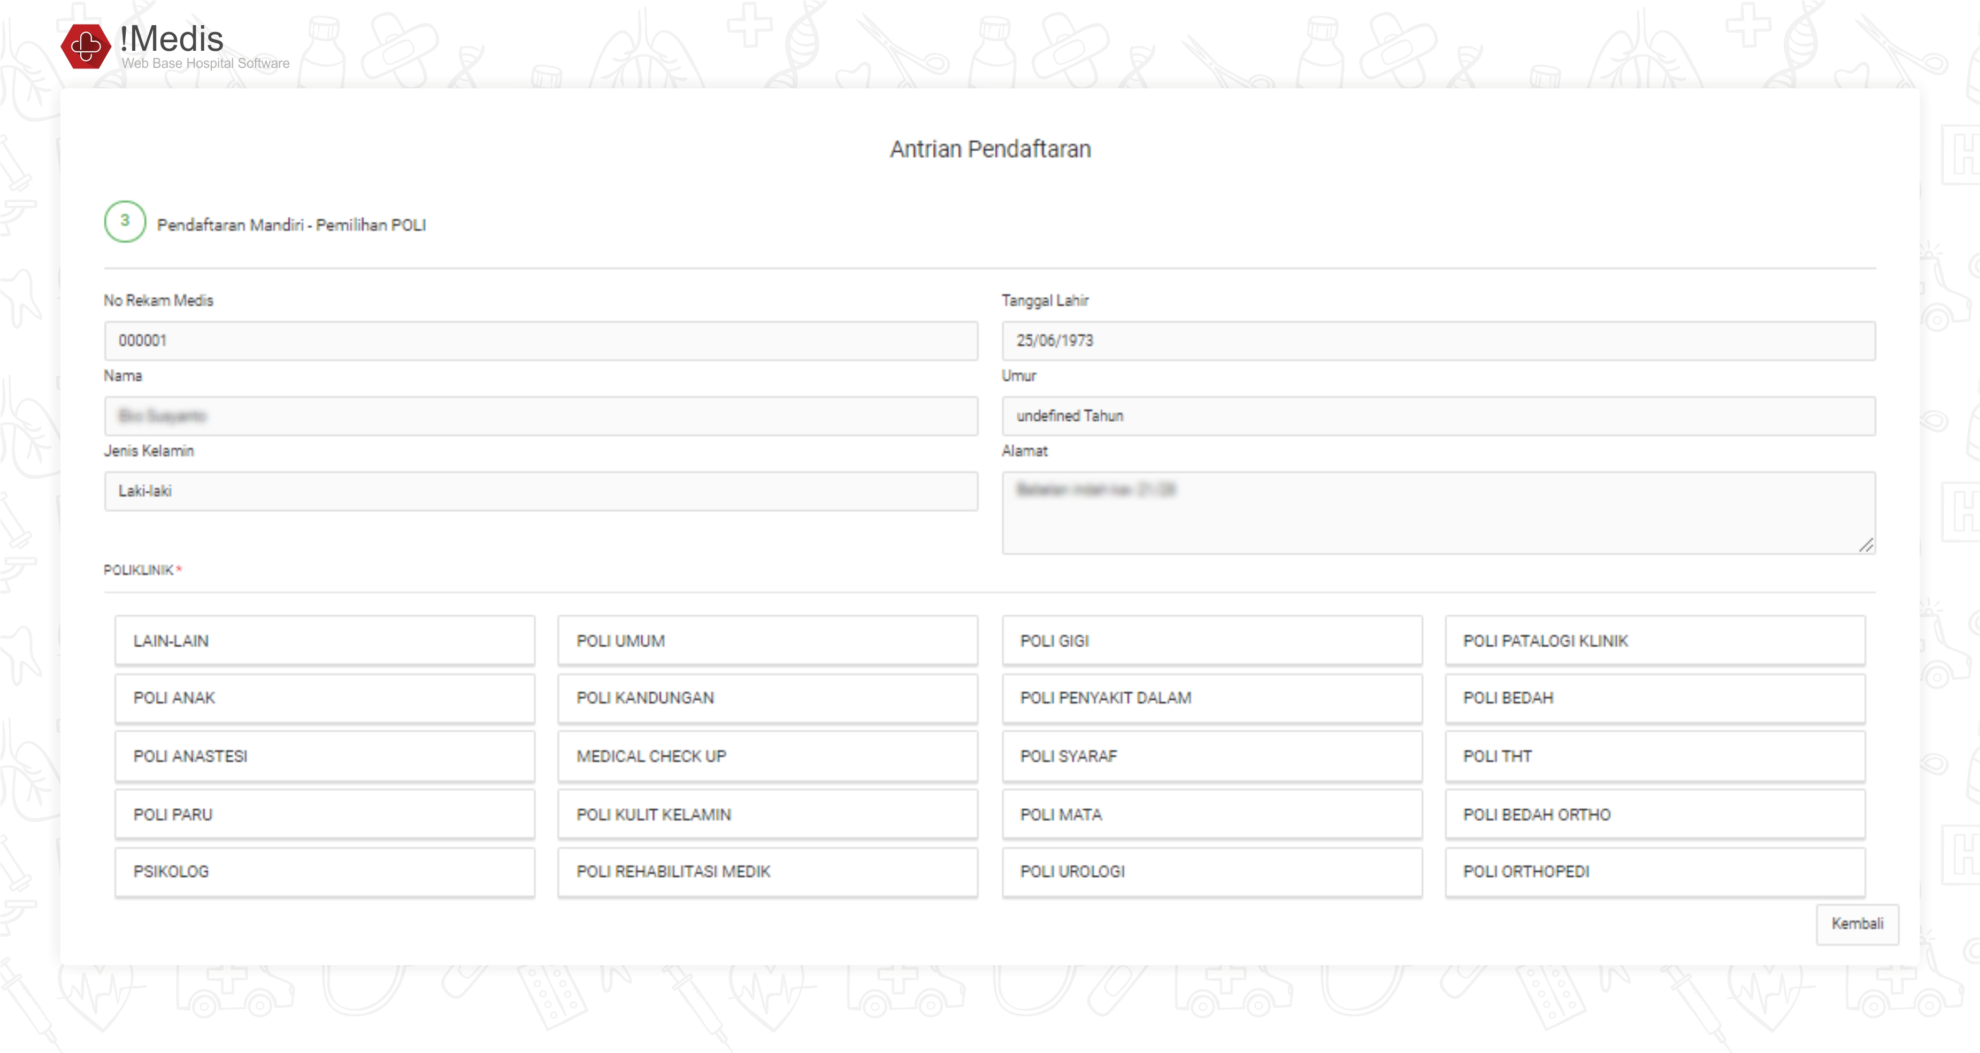Pick POLI PATALOGI KLINIK
This screenshot has height=1053, width=1980.
[x=1654, y=640]
